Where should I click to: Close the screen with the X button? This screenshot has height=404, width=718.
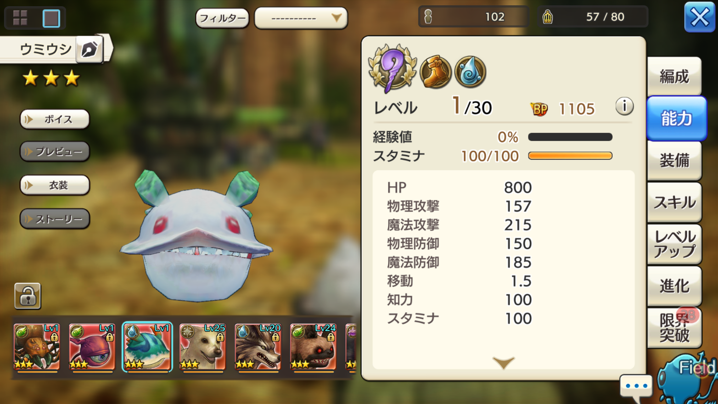[x=700, y=18]
